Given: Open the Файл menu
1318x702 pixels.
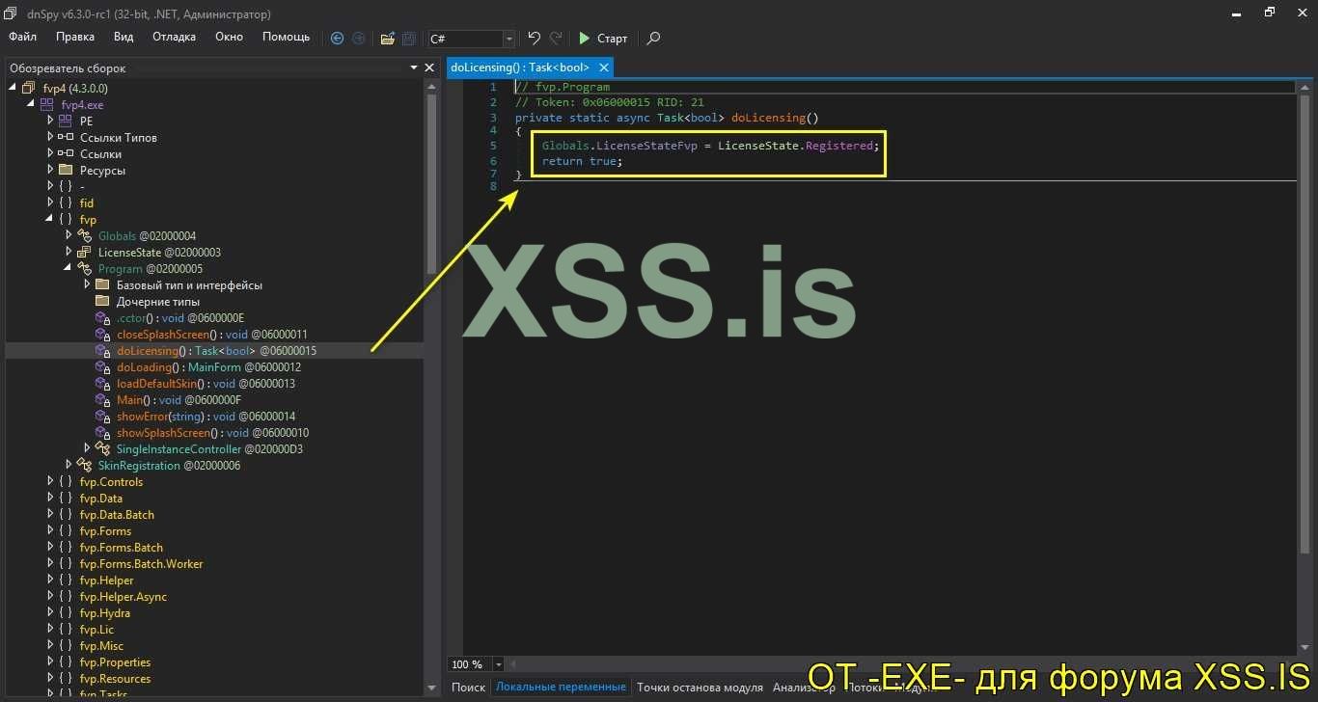Looking at the screenshot, I should tap(23, 37).
